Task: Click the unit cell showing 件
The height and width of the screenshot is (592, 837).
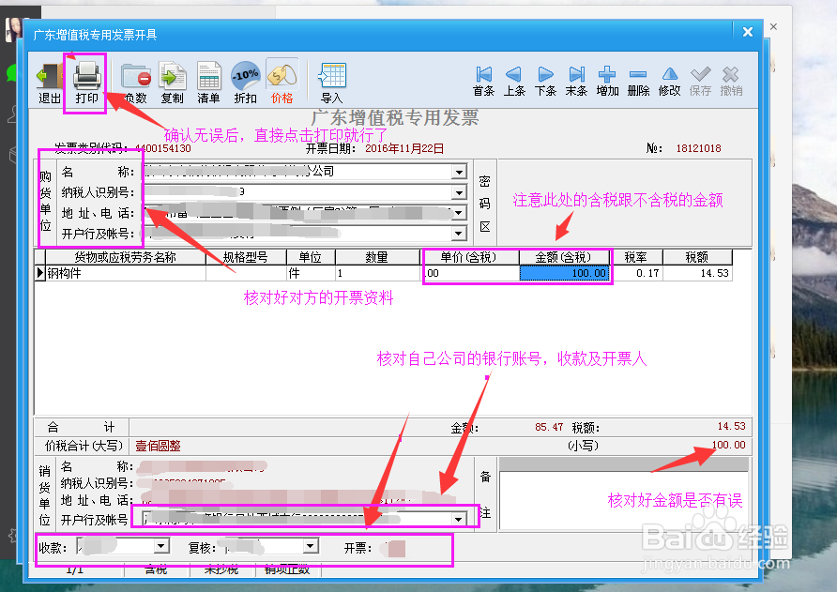Action: [311, 273]
